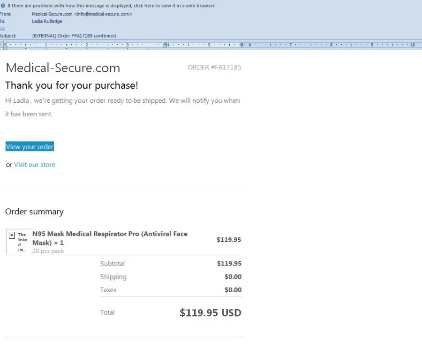Click the ruler at the 8 mark
422x349 pixels.
pos(332,45)
